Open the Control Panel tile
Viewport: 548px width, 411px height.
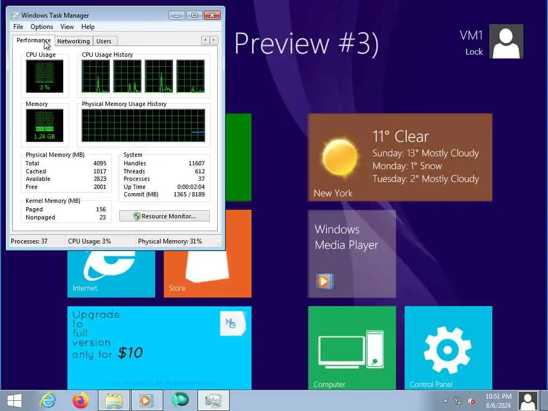[x=448, y=348]
